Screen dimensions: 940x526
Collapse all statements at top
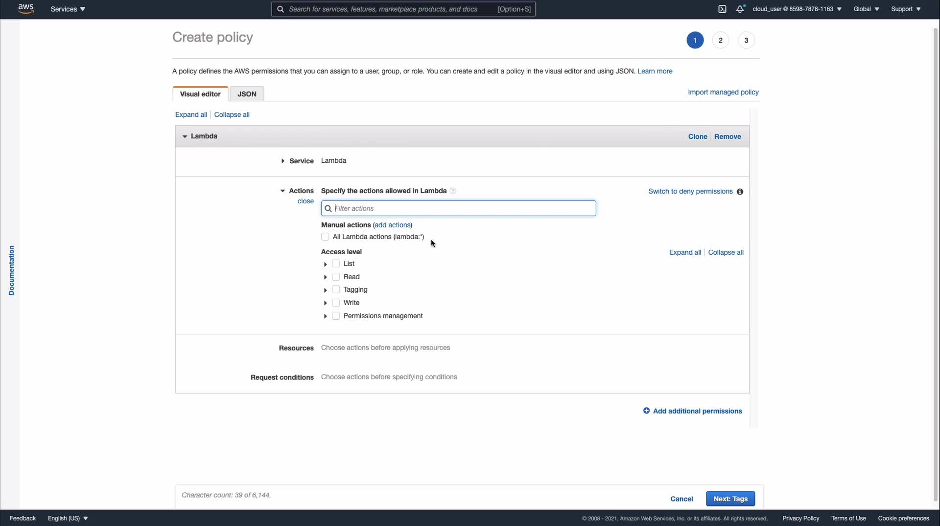pyautogui.click(x=232, y=114)
